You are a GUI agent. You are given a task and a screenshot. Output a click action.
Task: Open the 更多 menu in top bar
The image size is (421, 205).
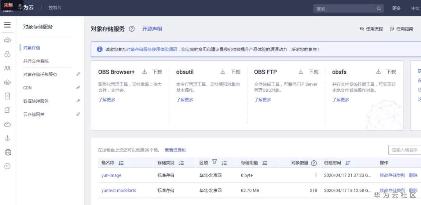[396, 8]
